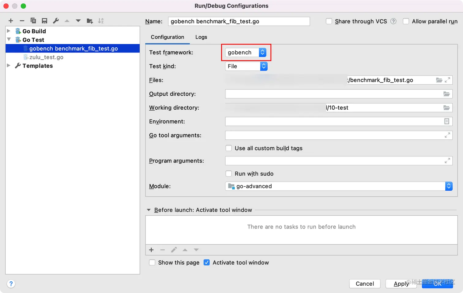Enable the Share through VCS checkbox
Screen dimensions: 463x293
pos(329,21)
